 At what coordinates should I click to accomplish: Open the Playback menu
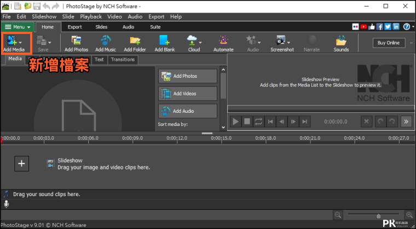[91, 16]
